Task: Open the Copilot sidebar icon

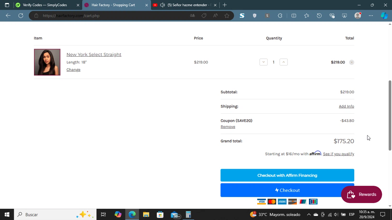Action: coord(384,16)
